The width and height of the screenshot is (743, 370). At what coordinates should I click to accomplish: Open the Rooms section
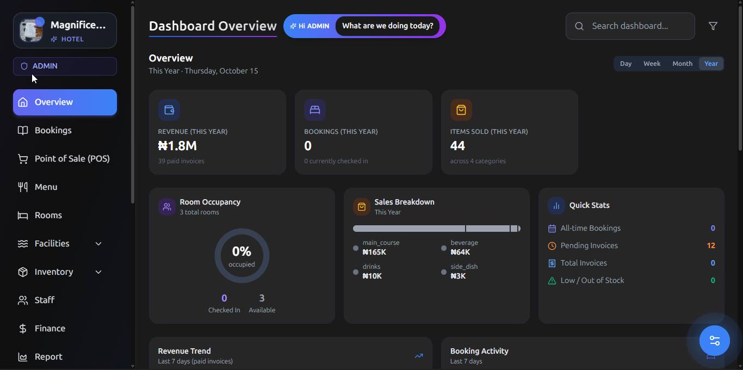65,215
